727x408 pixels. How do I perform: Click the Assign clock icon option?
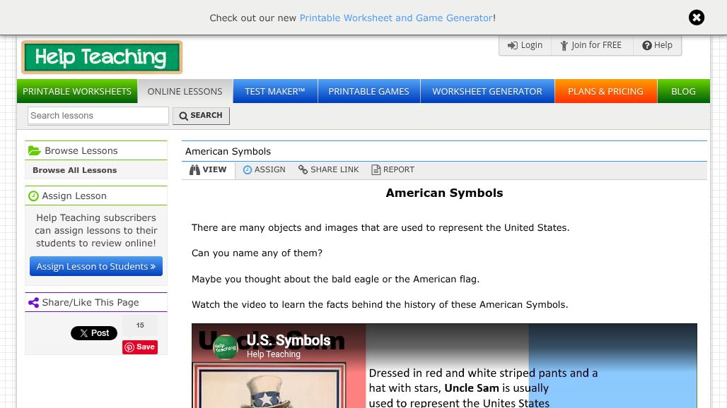248,169
